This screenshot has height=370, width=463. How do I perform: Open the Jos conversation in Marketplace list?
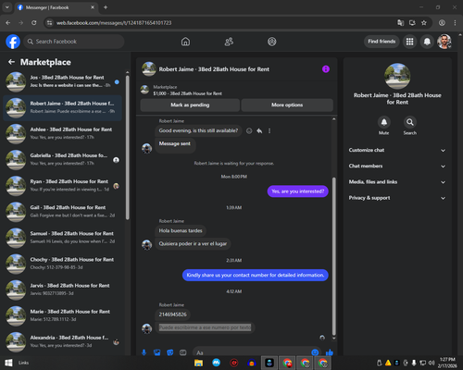click(x=63, y=81)
